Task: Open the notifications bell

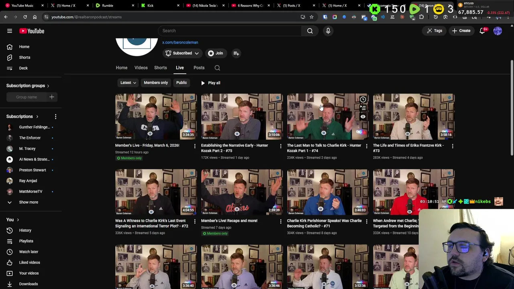Action: click(482, 31)
